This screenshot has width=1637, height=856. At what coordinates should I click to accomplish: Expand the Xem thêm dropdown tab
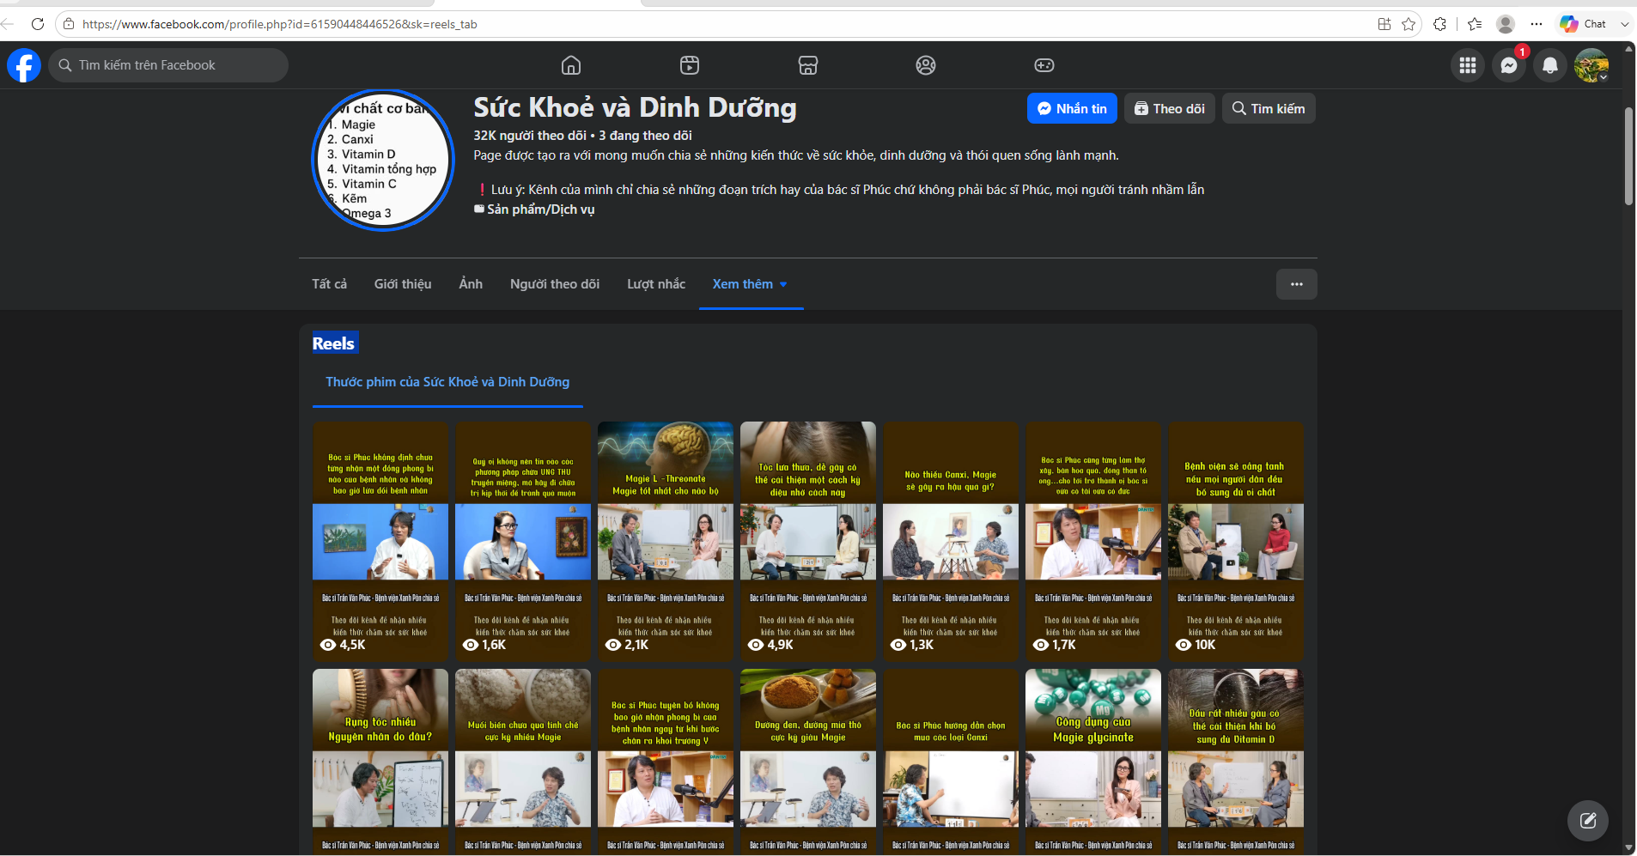(751, 284)
